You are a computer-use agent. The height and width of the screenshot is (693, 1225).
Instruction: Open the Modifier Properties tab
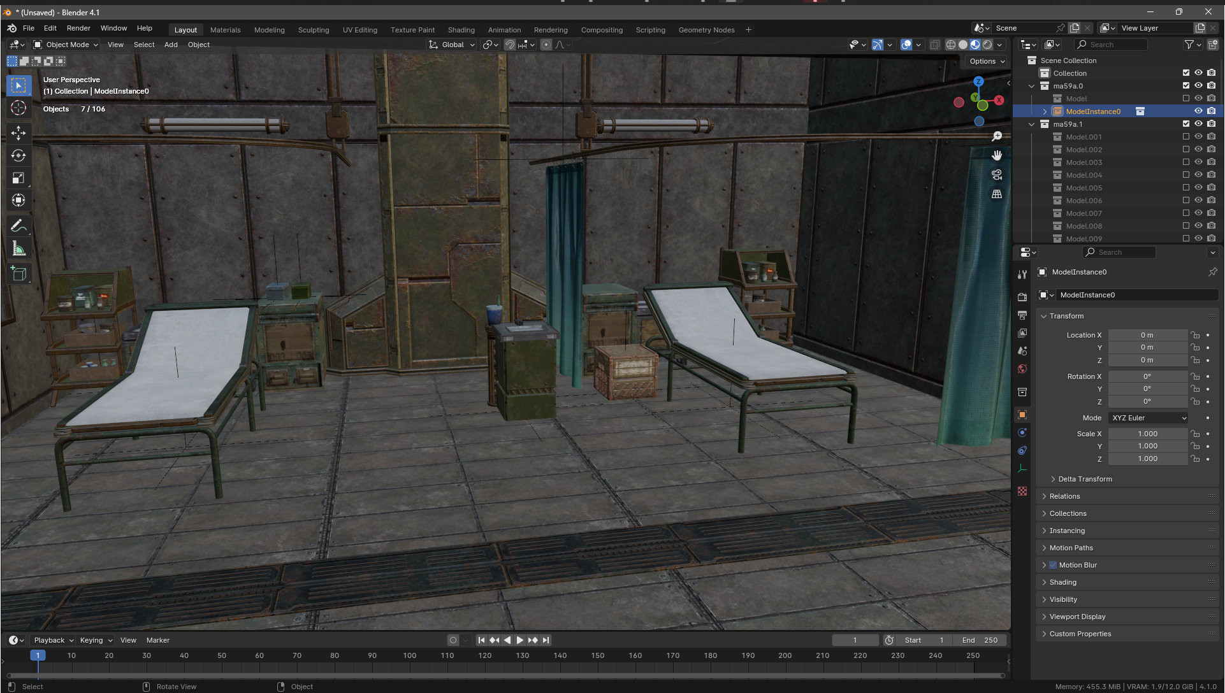pos(1022,432)
